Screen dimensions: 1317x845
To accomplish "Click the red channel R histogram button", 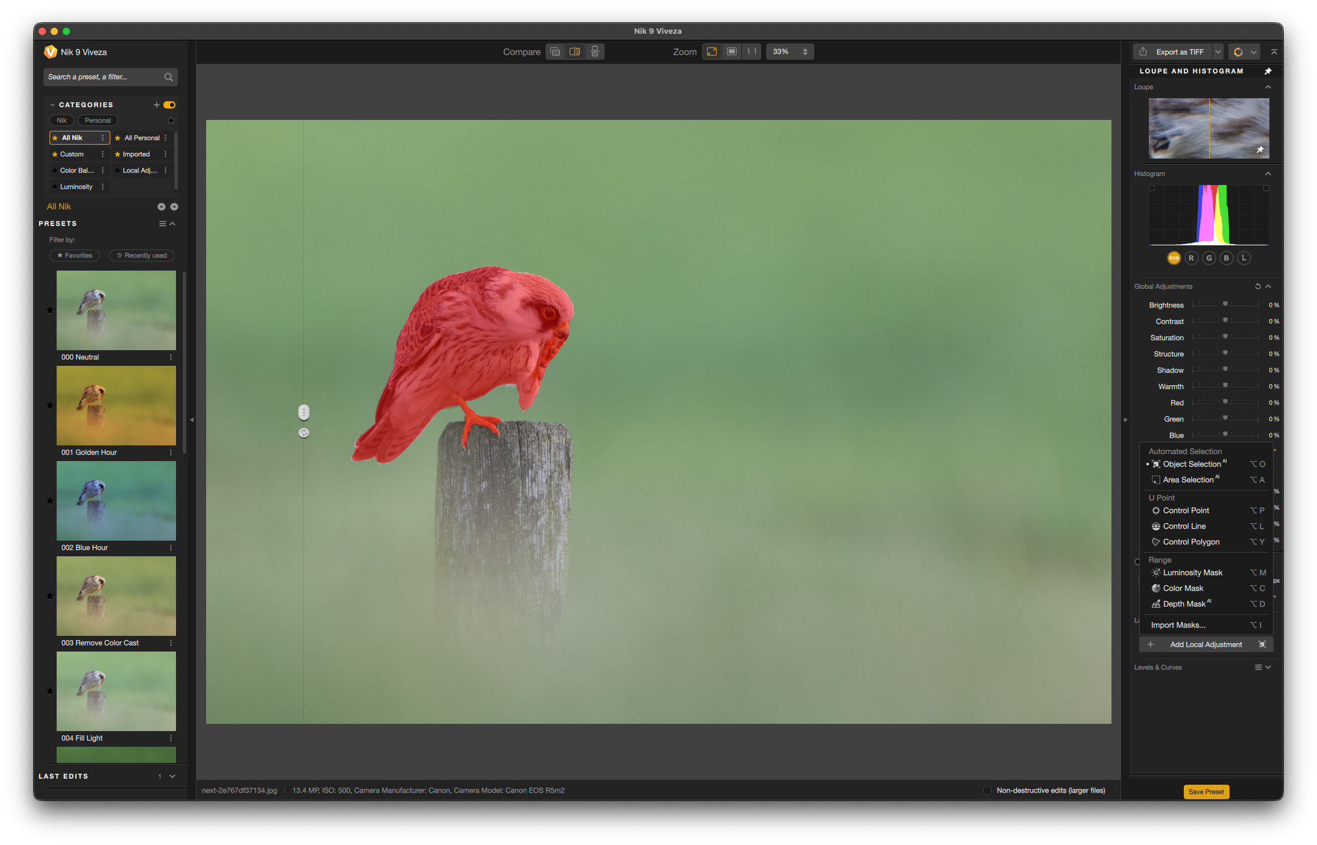I will pos(1191,258).
